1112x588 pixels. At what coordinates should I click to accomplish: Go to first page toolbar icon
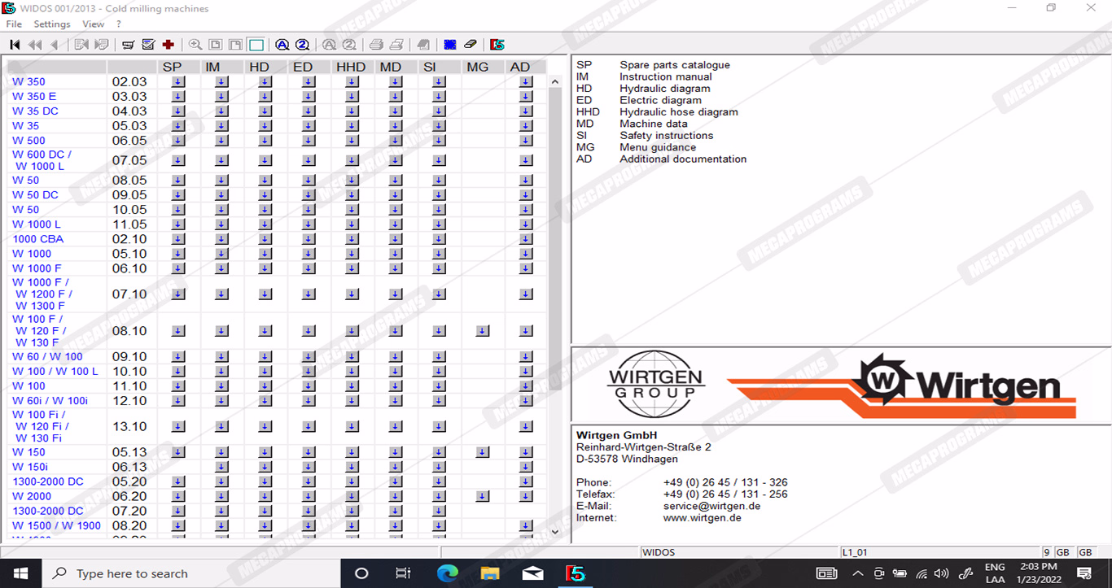pyautogui.click(x=15, y=45)
